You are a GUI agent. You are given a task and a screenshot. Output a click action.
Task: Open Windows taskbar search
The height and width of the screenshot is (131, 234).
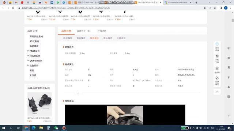pyautogui.click(x=11, y=128)
